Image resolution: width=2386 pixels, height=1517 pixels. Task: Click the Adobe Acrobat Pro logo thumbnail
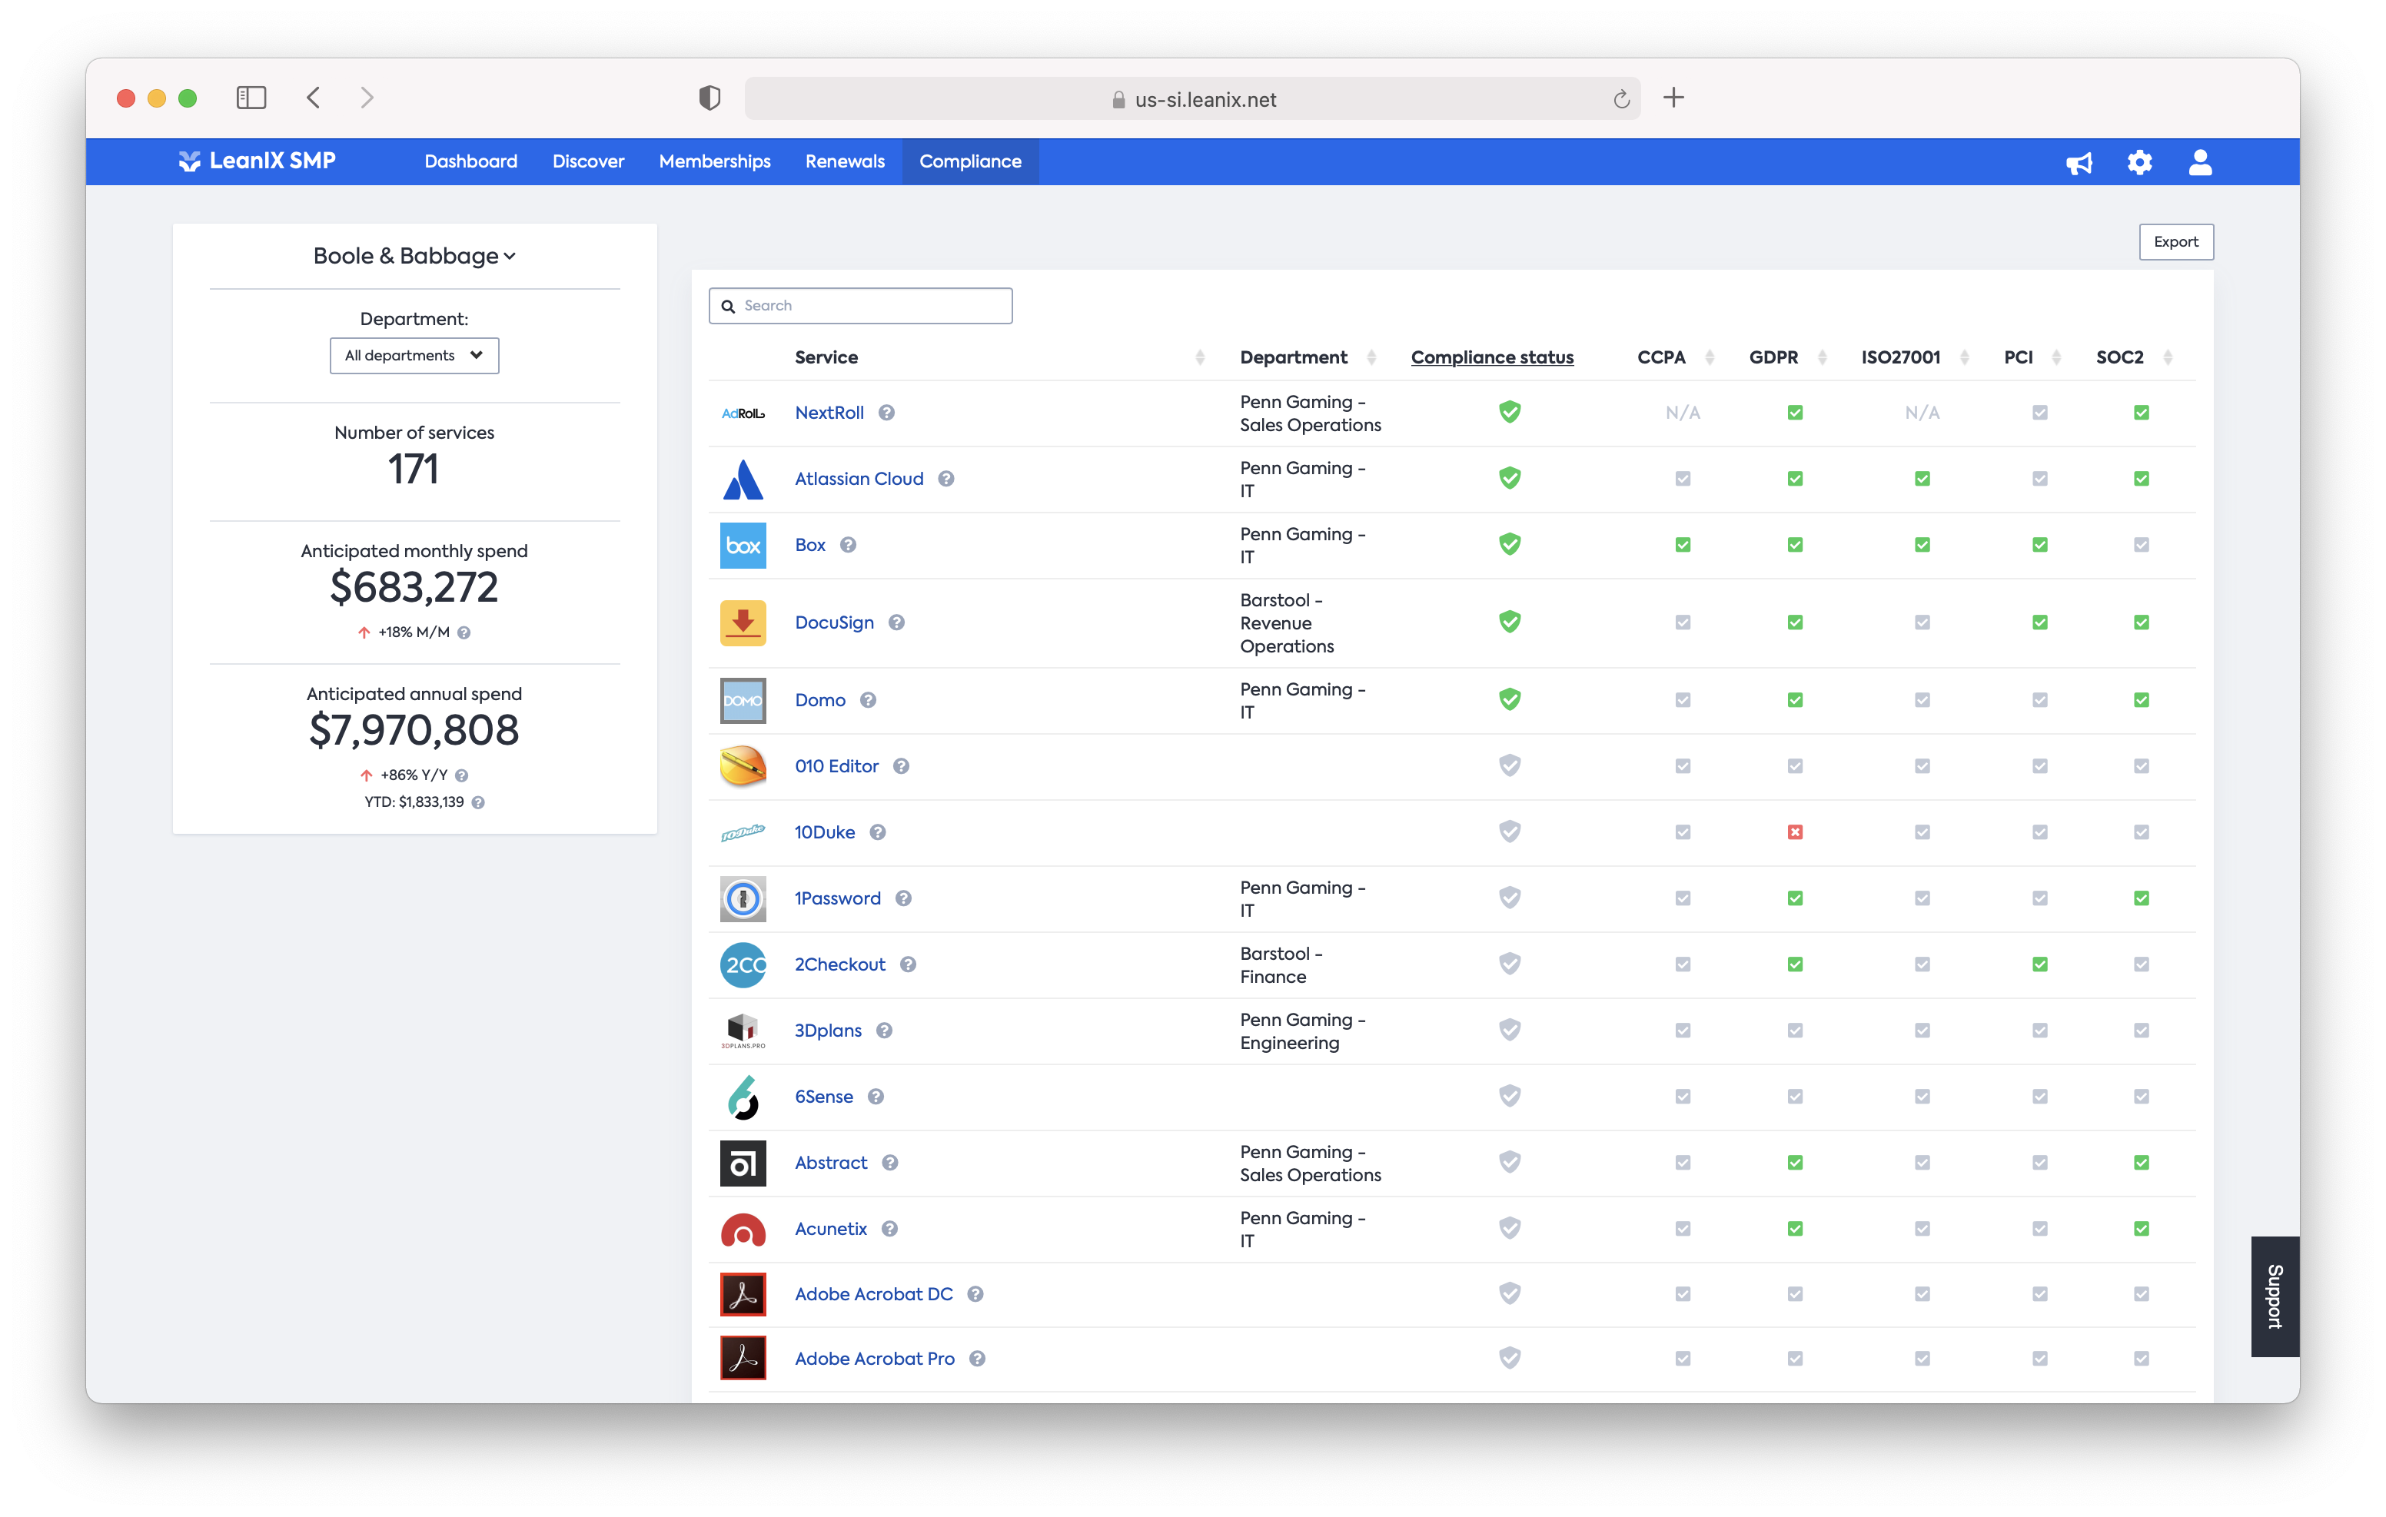click(x=743, y=1359)
